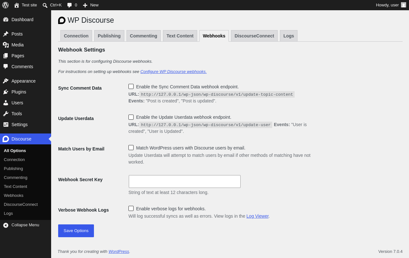409x258 pixels.
Task: Click the Test site home icon
Action: point(17,5)
